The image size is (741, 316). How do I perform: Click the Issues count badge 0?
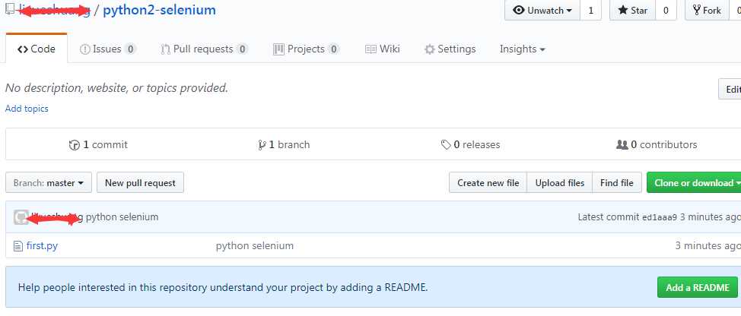(x=131, y=49)
